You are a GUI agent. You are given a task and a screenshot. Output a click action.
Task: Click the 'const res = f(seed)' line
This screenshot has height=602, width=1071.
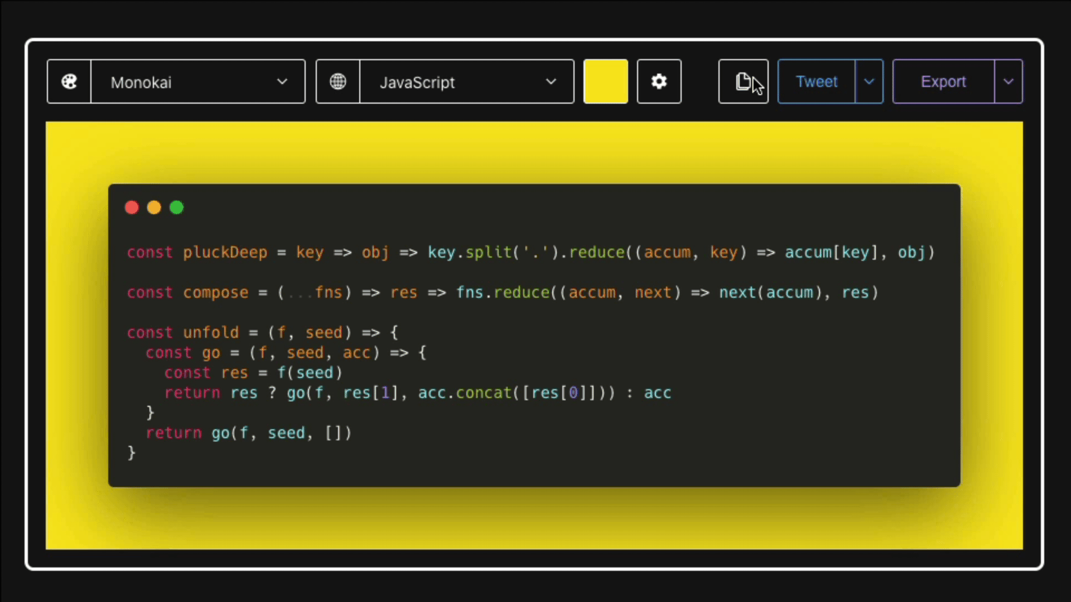pyautogui.click(x=253, y=373)
